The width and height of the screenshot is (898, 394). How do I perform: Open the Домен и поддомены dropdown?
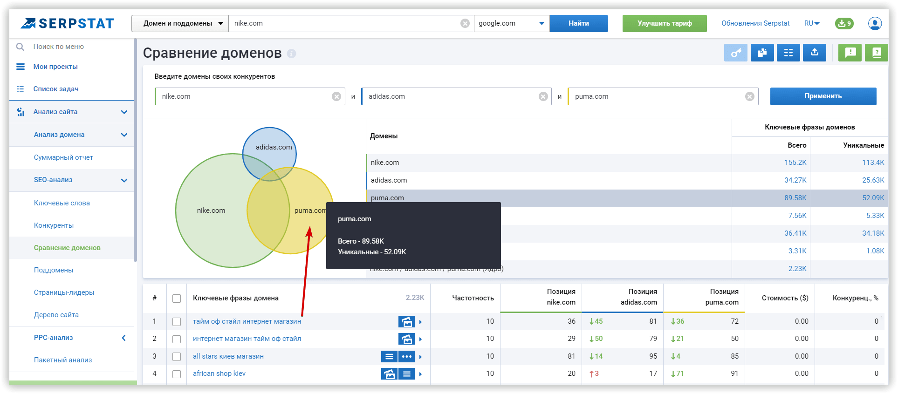coord(180,23)
